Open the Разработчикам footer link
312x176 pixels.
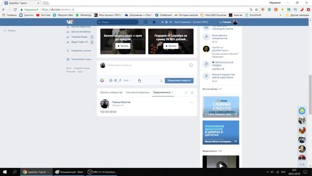81,68
